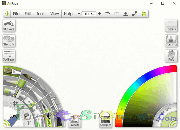The height and width of the screenshot is (130, 180).
Task: Click the color field tint marker
Action: click(160, 91)
